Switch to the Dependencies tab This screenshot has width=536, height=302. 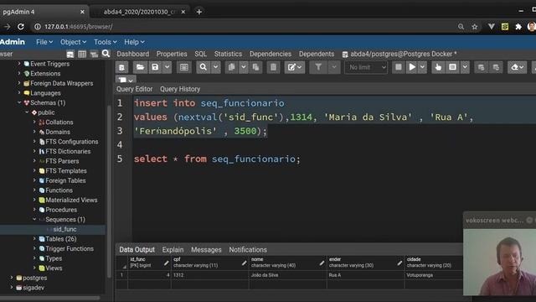tap(271, 54)
